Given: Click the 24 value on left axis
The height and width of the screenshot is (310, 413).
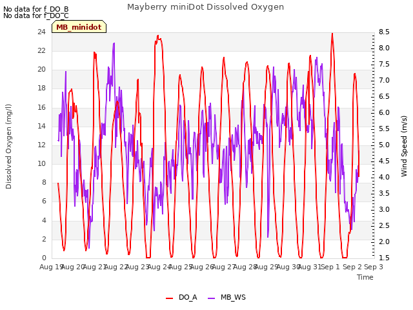Looking at the screenshot, I should 41,32.
